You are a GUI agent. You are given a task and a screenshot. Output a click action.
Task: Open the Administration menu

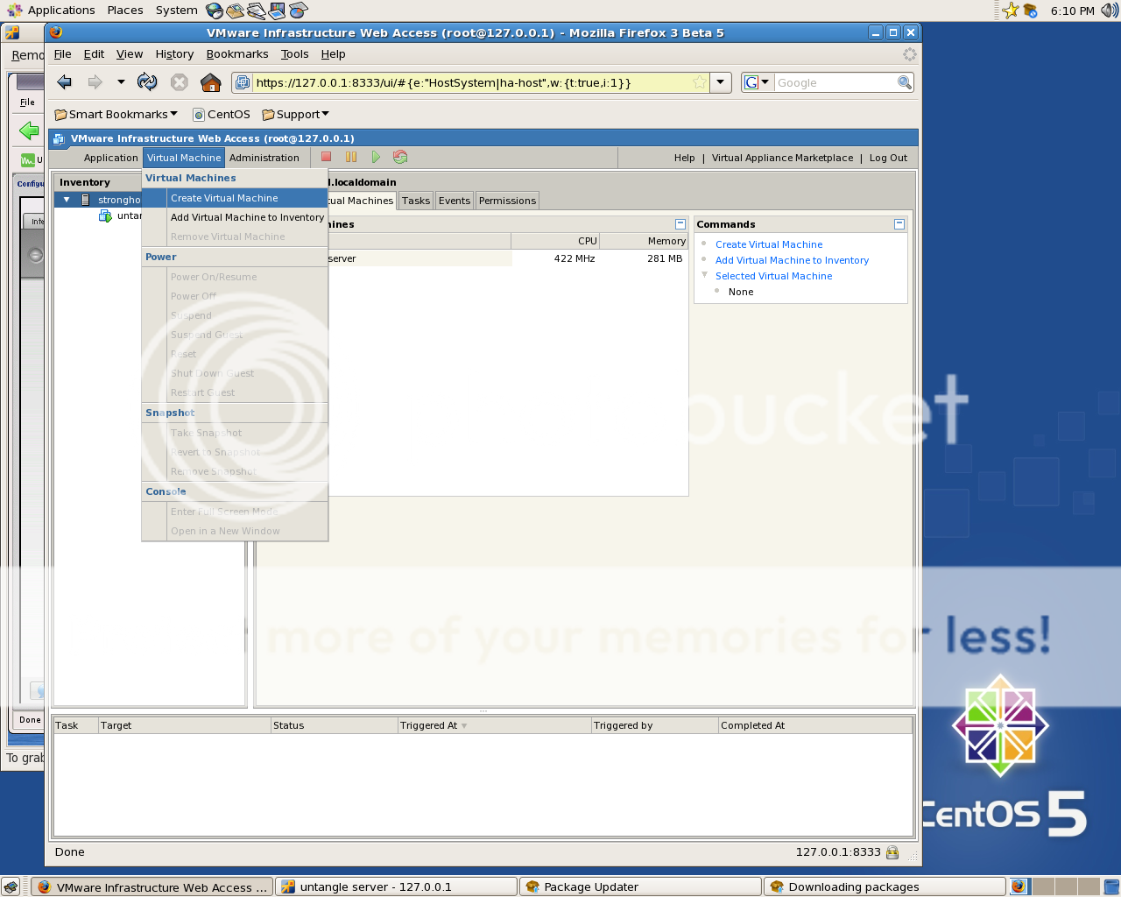(264, 158)
